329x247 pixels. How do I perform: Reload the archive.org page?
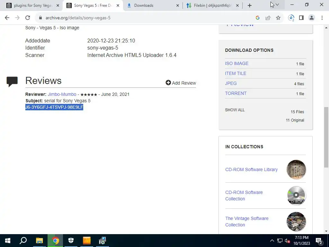coord(28,18)
